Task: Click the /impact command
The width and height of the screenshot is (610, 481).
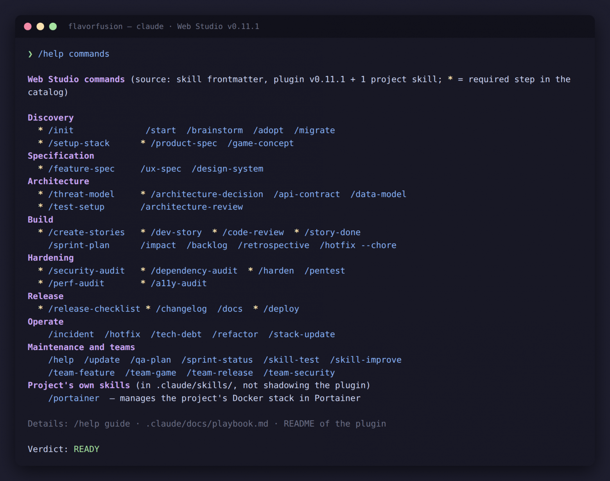Action: click(x=158, y=245)
